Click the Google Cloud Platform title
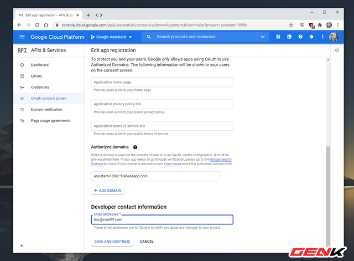 (58, 37)
